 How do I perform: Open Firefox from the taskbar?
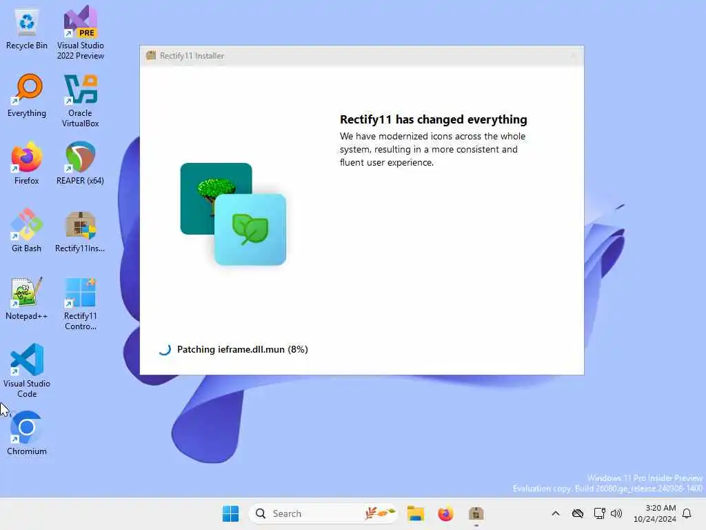tap(445, 513)
